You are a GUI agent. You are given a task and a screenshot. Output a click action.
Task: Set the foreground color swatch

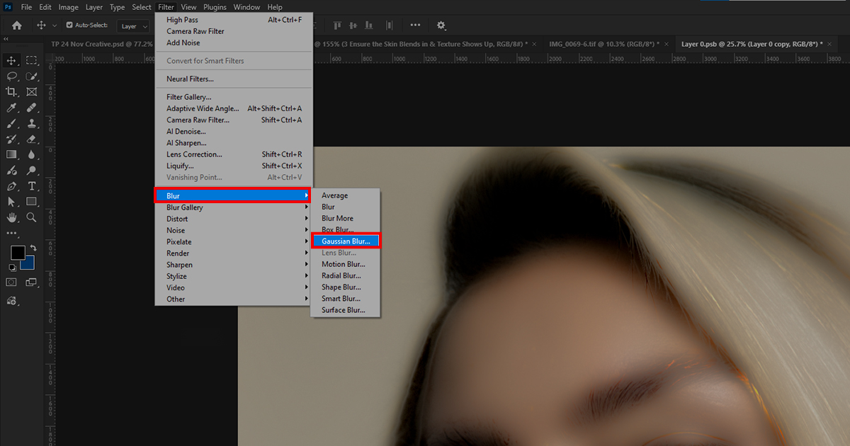[x=17, y=253]
